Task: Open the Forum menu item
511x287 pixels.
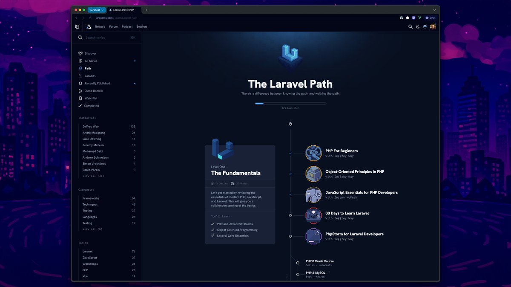Action: pyautogui.click(x=113, y=26)
